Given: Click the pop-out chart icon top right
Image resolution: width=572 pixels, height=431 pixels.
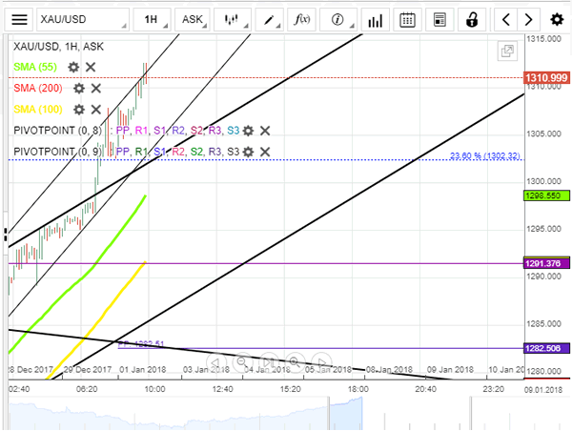Looking at the screenshot, I should tap(506, 51).
